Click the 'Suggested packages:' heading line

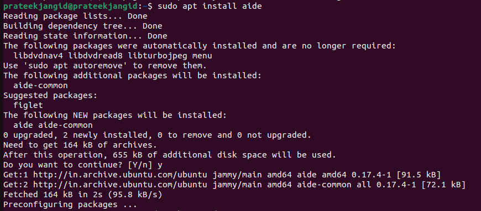(50, 95)
